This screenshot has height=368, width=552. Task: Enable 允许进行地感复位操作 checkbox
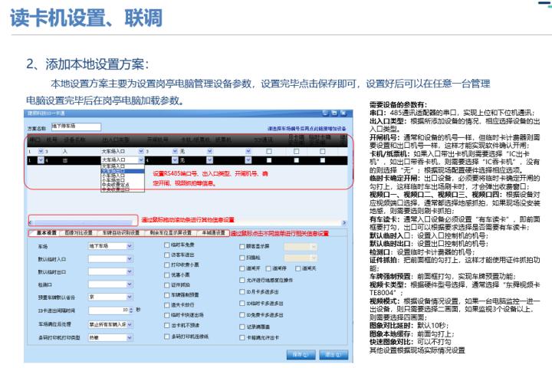click(x=242, y=281)
